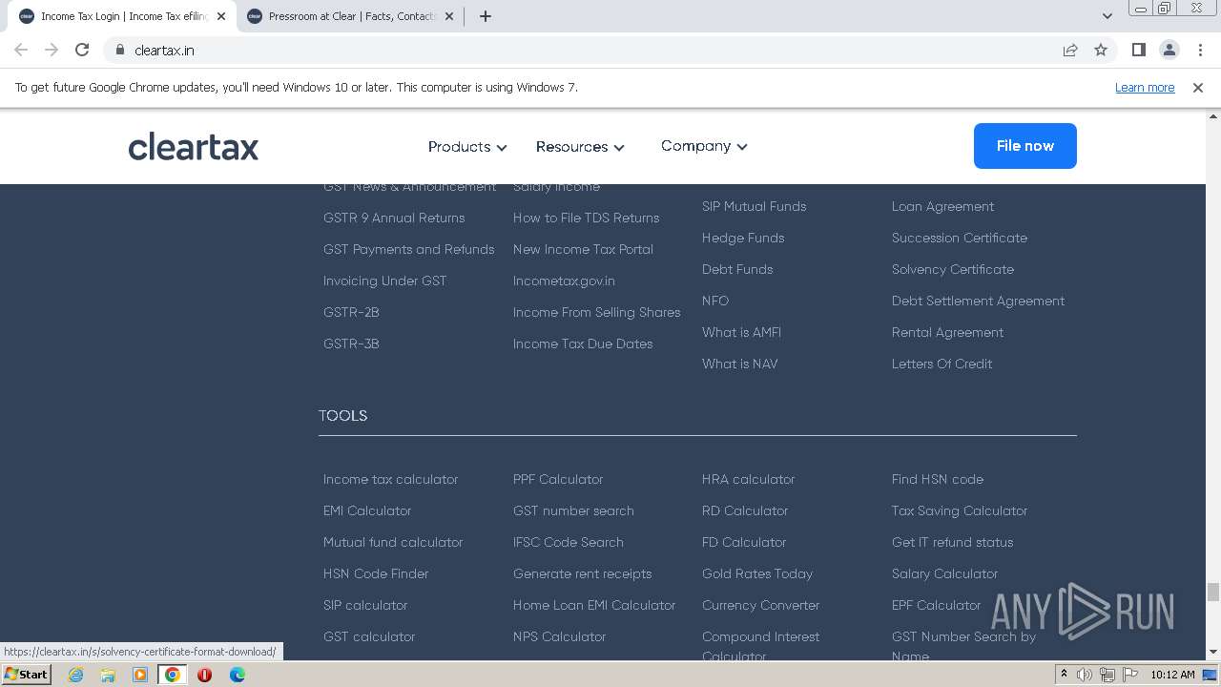Open the GSTR-3B link

click(351, 343)
